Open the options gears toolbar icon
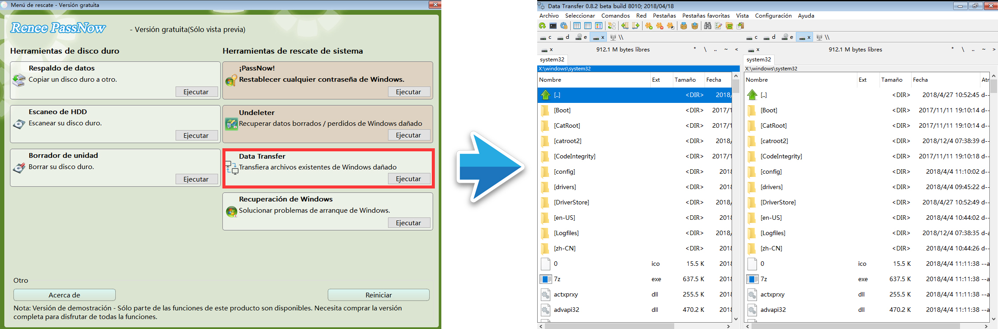Viewport: 998px width, 329px height. (564, 26)
